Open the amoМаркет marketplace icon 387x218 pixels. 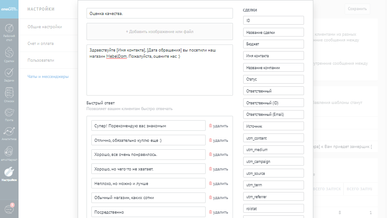click(x=9, y=154)
